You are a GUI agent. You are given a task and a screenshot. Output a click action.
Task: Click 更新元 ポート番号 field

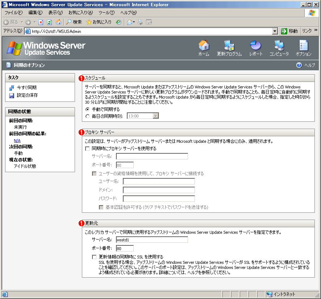[125, 248]
